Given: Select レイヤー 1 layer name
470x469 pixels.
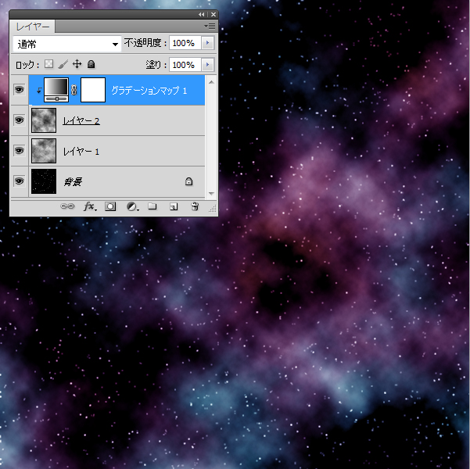Looking at the screenshot, I should (81, 152).
